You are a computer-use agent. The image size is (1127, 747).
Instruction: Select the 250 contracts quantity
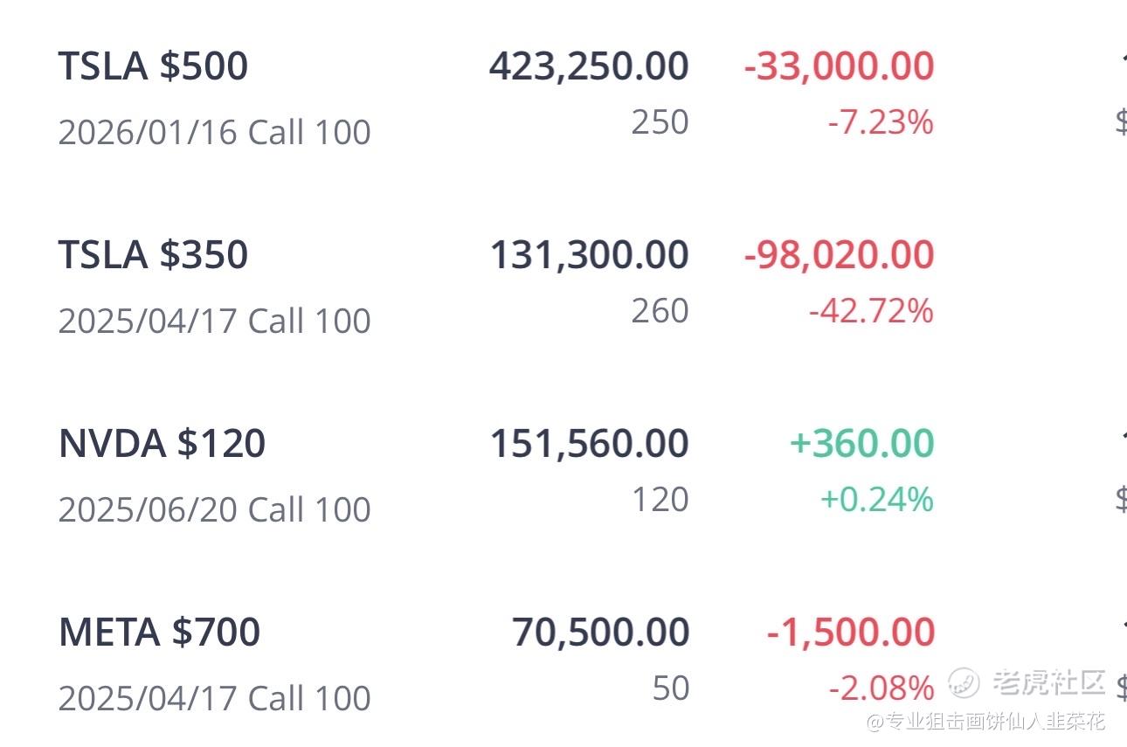pos(660,122)
